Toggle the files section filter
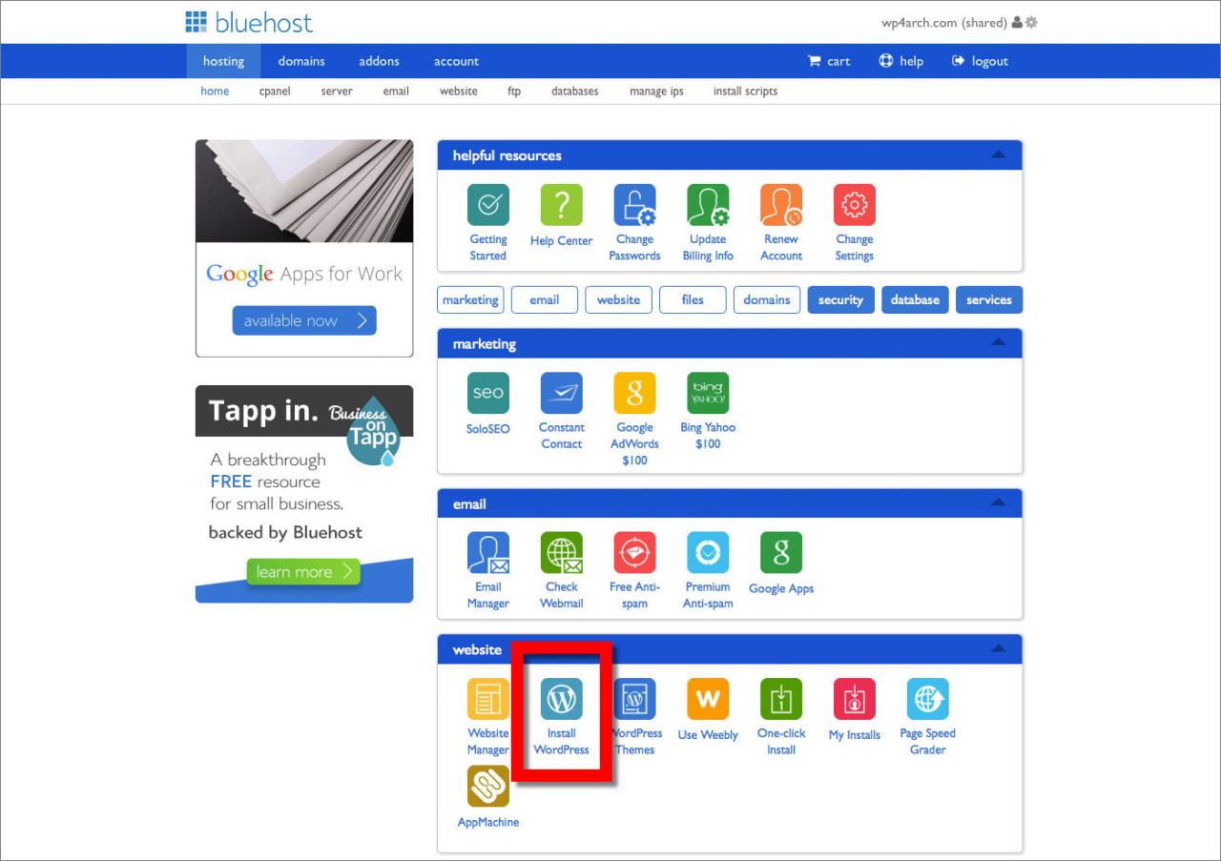Screen dimensions: 1221x861 pyautogui.click(x=693, y=299)
